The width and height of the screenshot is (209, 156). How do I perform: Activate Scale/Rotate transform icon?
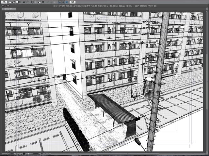(x=43, y=2)
